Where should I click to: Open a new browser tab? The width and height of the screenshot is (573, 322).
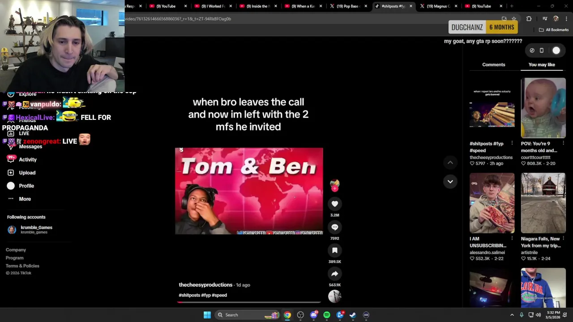tap(512, 6)
